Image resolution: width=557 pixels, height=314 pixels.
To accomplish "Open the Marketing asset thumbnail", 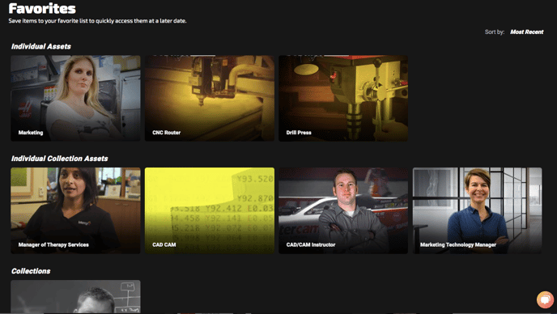I will 75,98.
